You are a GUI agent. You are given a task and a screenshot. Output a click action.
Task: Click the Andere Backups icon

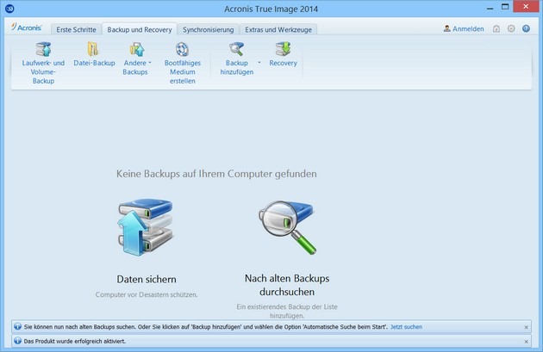click(x=137, y=49)
